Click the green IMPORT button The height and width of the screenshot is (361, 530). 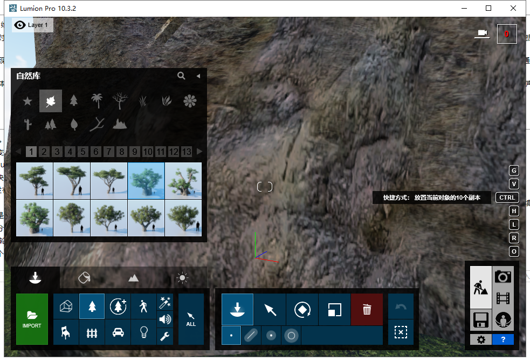coord(32,319)
